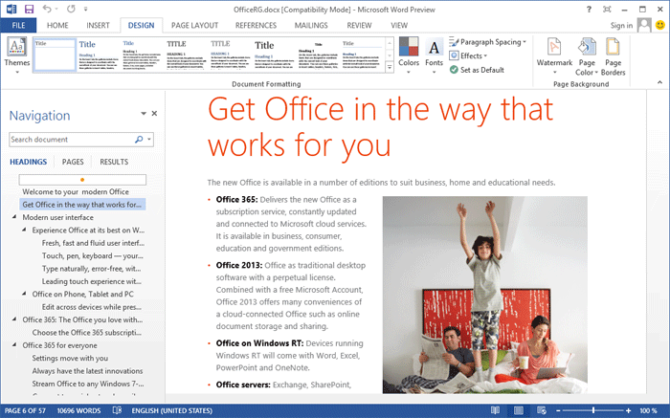
Task: Click the Sign in link
Action: (x=621, y=26)
